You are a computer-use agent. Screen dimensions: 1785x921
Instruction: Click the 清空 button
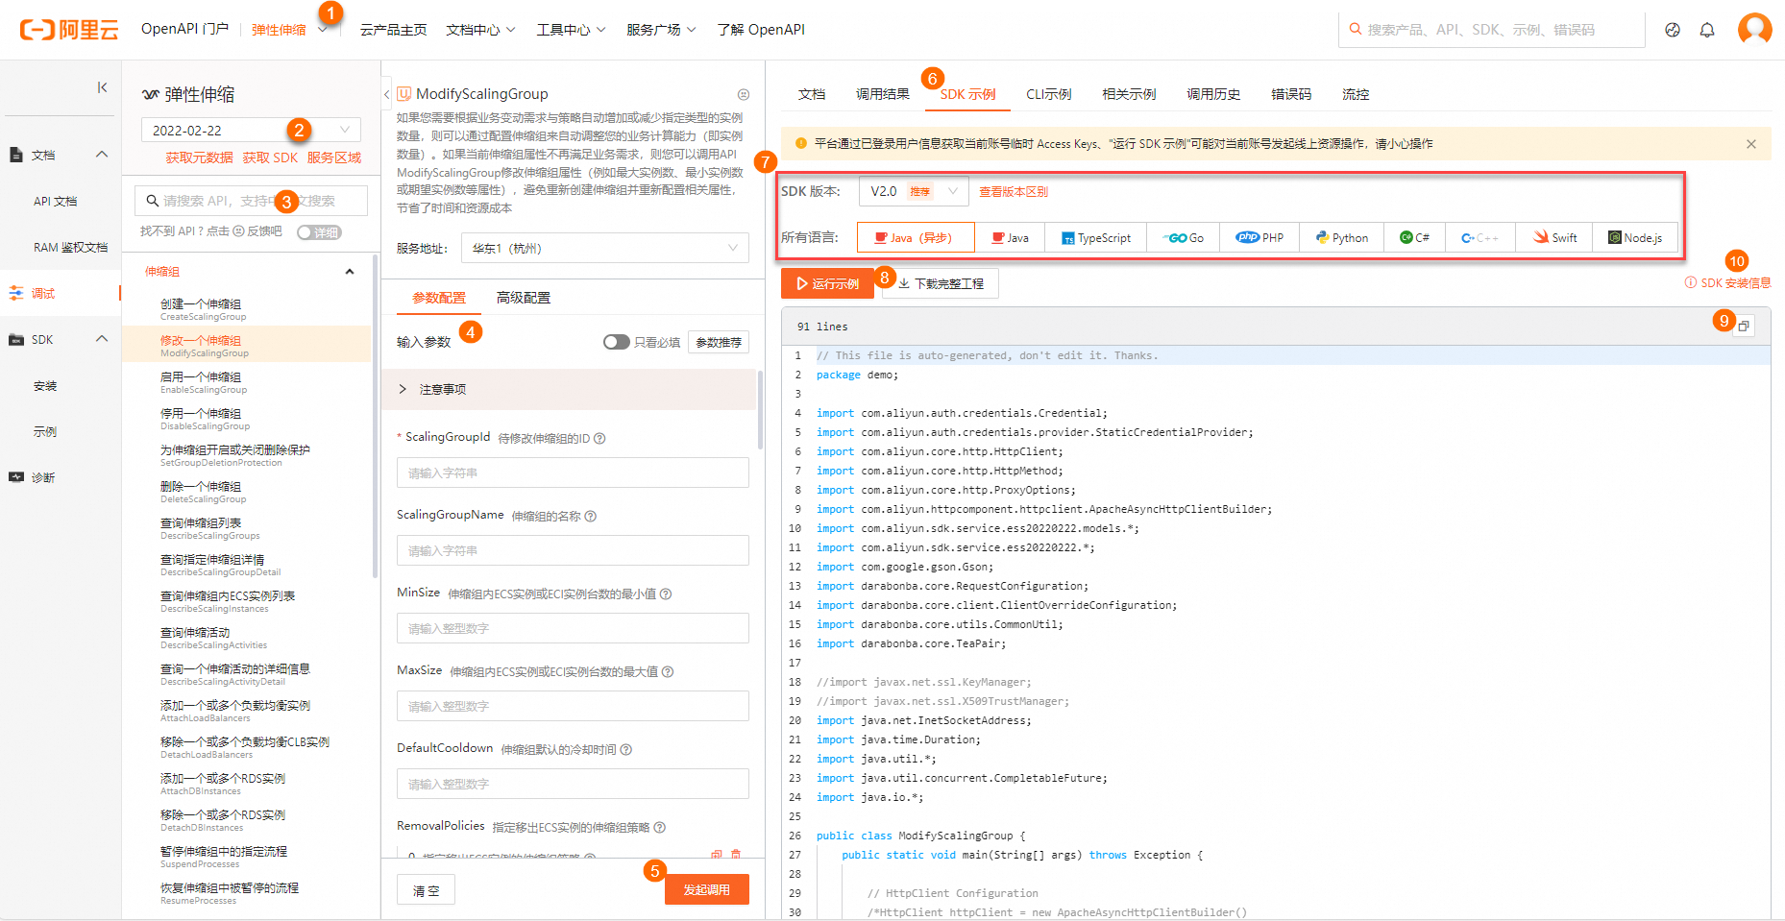[427, 890]
